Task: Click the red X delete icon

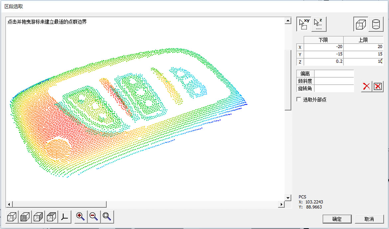Action: point(366,87)
